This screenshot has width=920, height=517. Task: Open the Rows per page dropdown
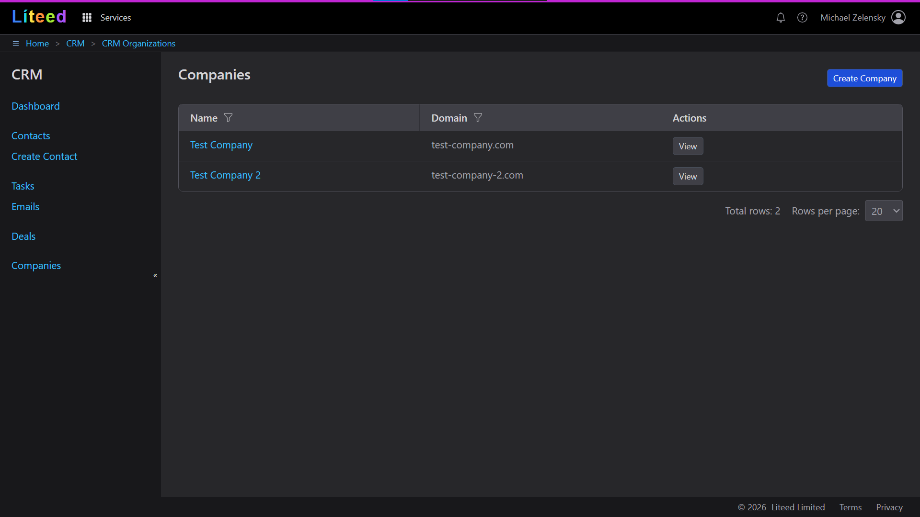pos(884,211)
